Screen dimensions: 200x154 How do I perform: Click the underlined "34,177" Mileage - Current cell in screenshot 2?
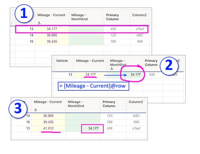pyautogui.click(x=91, y=75)
